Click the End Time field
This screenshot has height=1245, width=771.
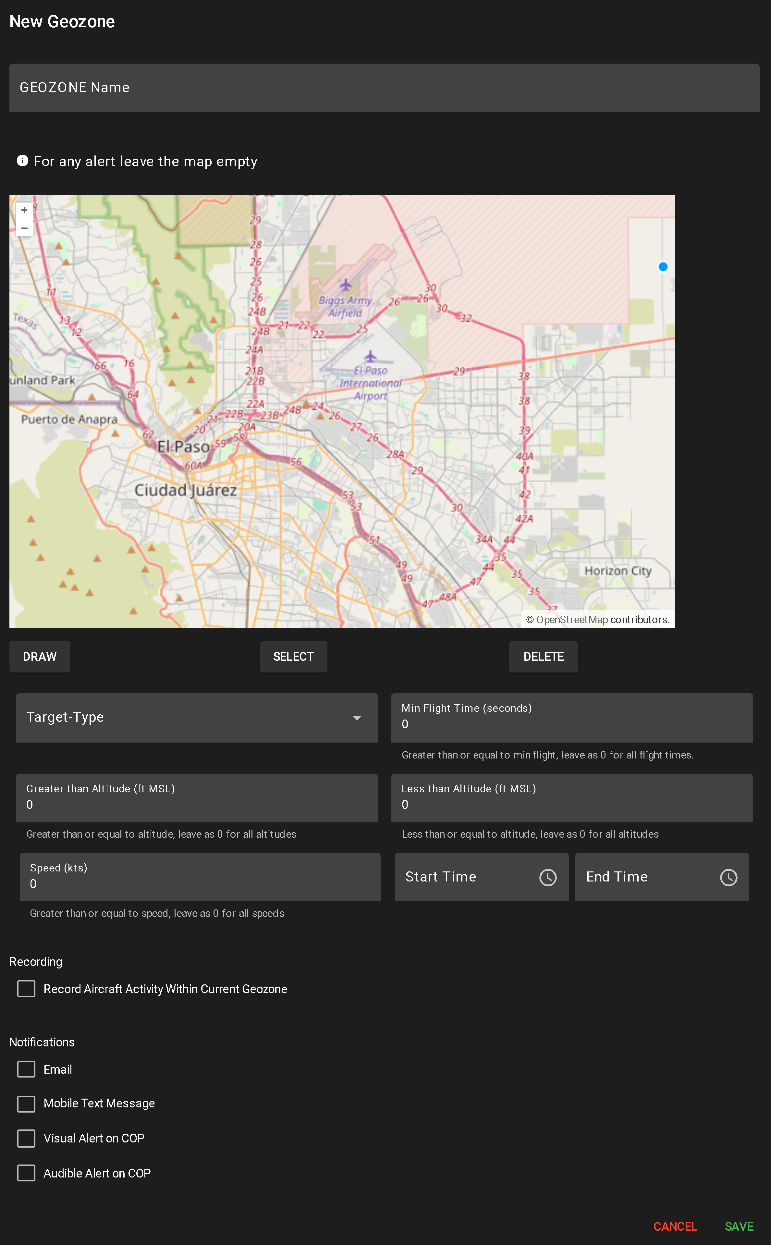click(662, 877)
